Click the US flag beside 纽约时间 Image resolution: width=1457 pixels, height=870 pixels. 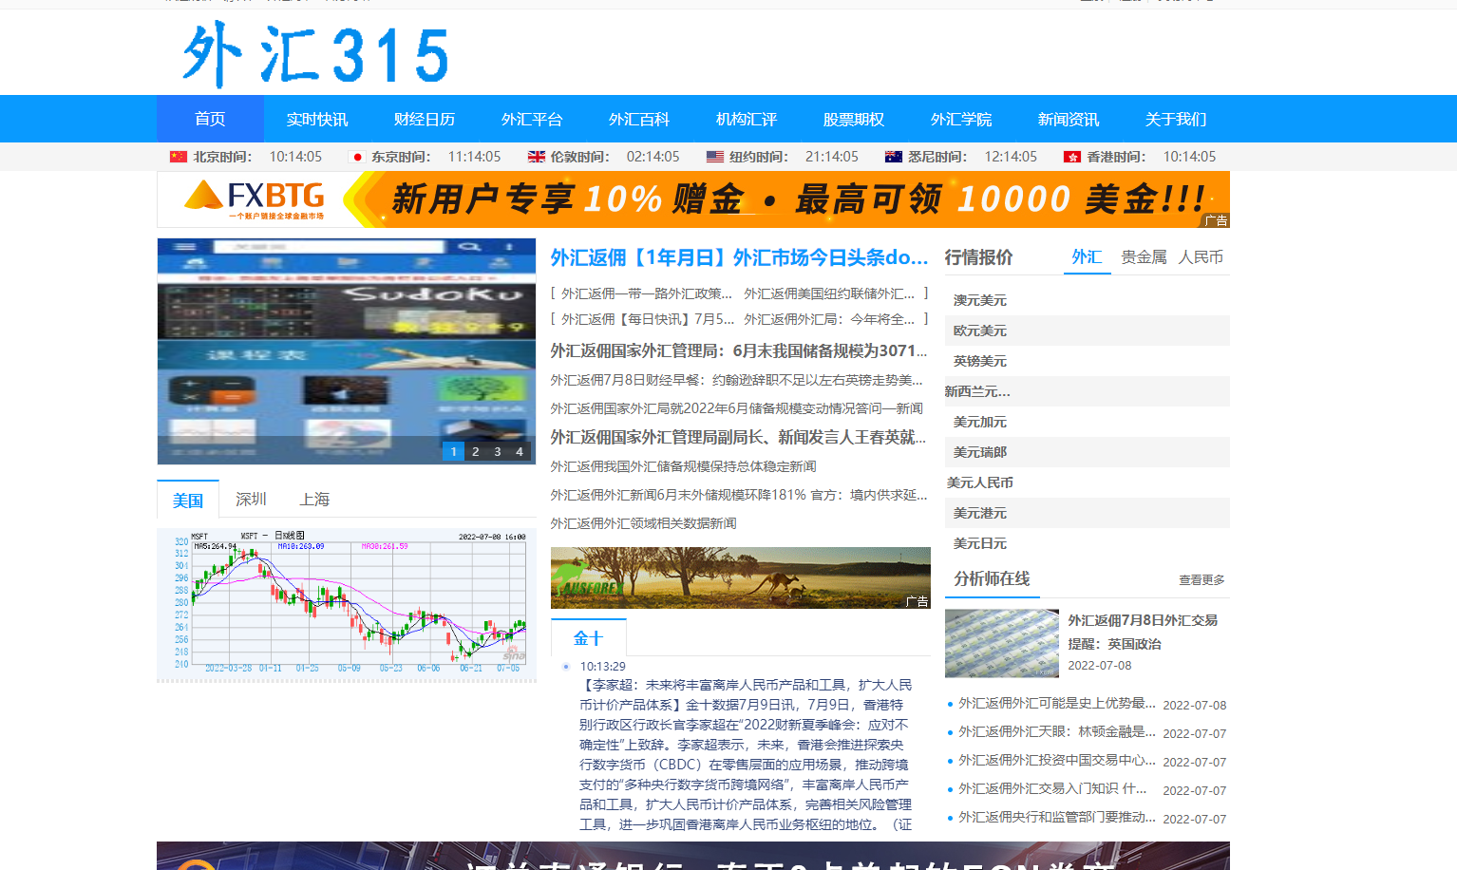click(715, 157)
